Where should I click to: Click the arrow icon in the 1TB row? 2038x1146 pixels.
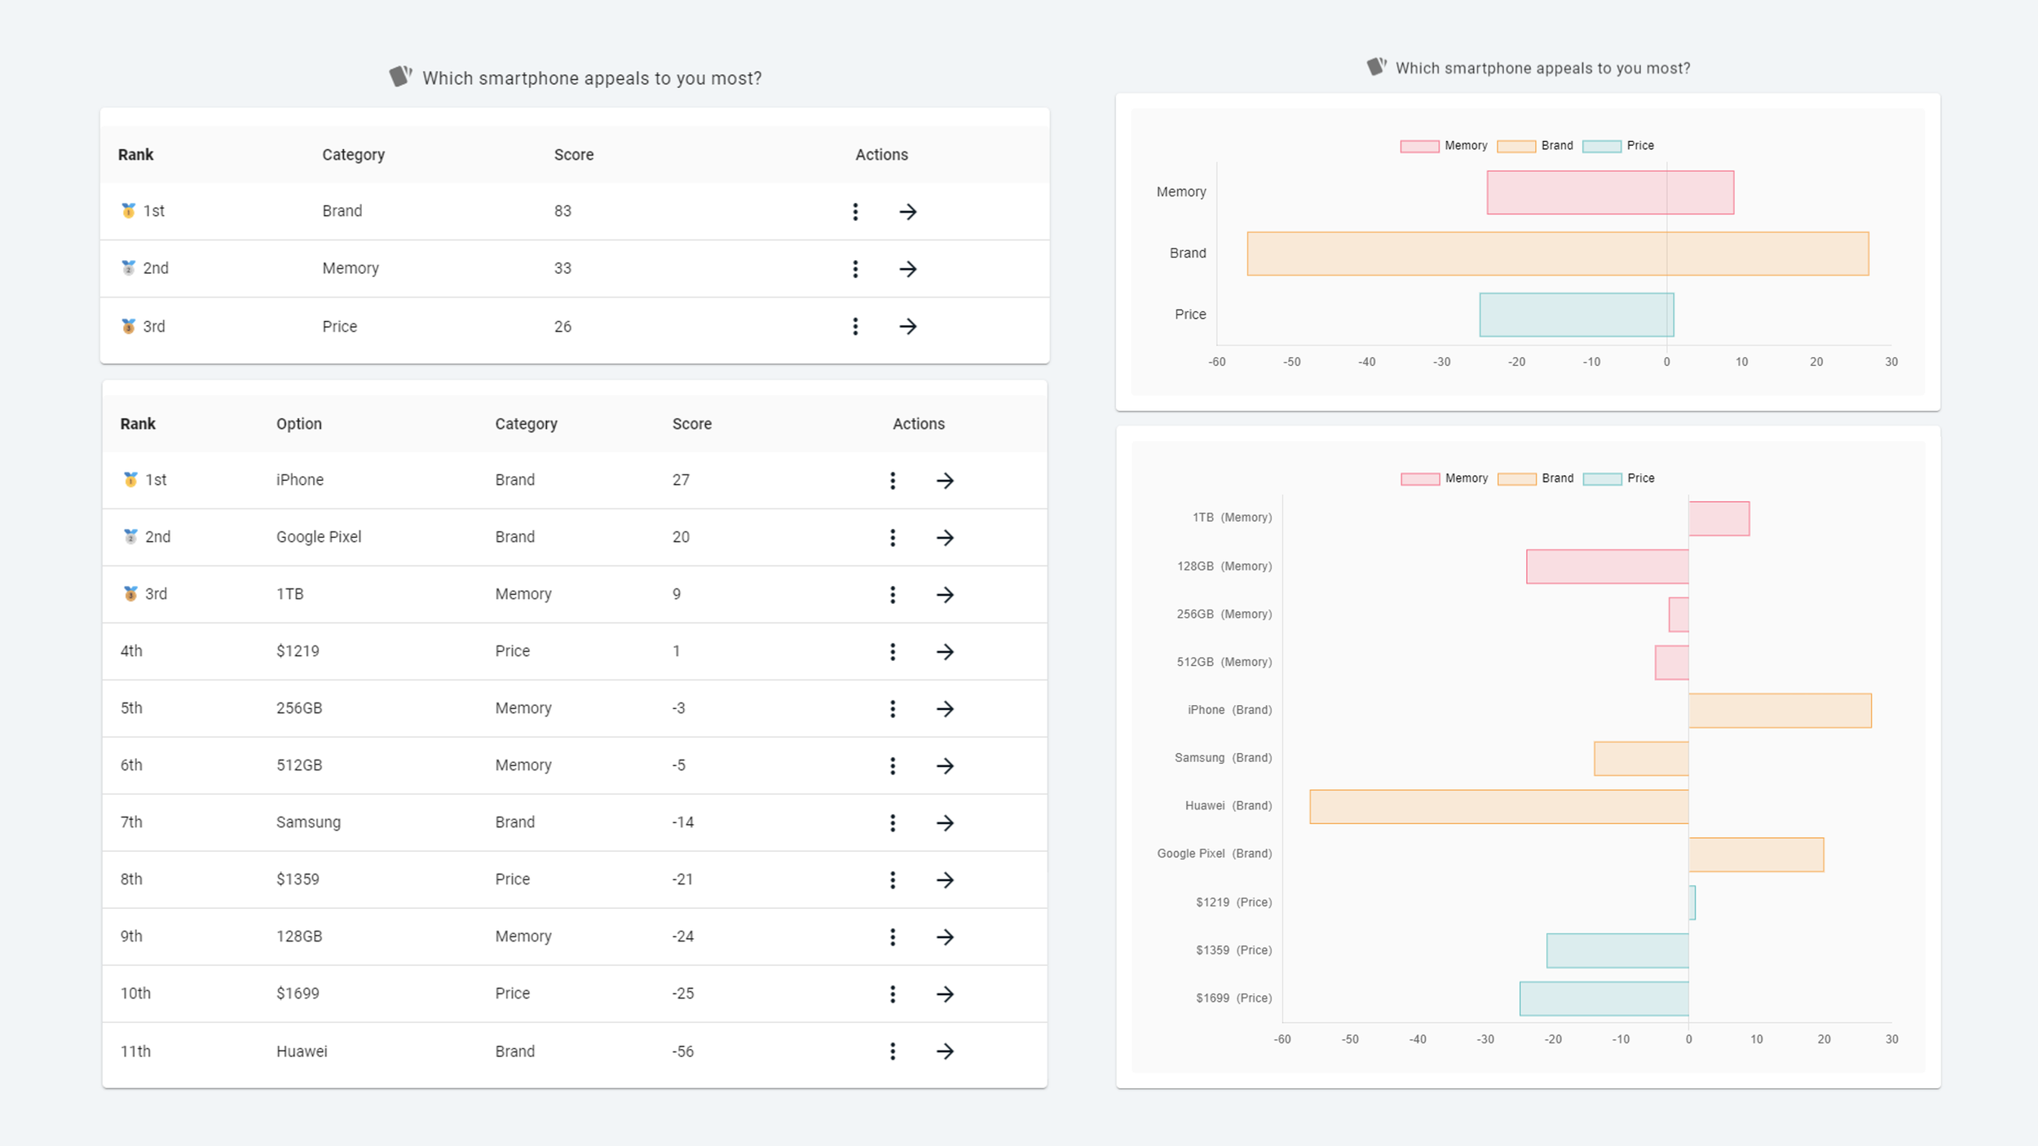945,594
